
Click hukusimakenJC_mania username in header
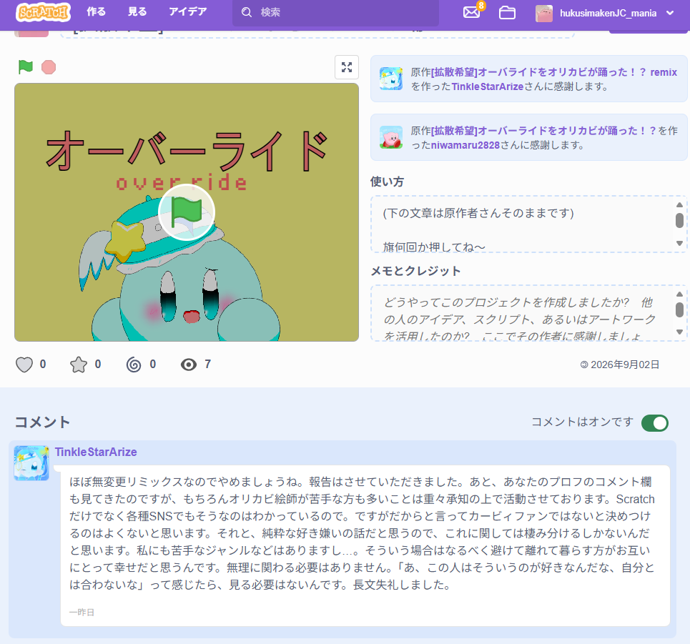608,13
